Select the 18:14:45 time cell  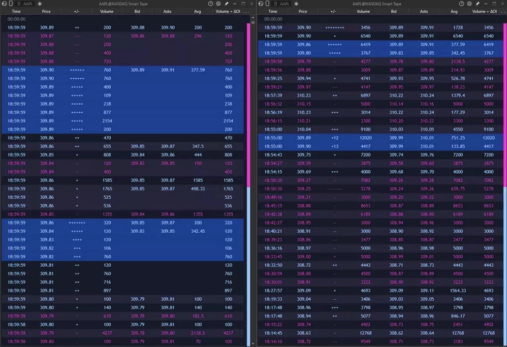273,333
